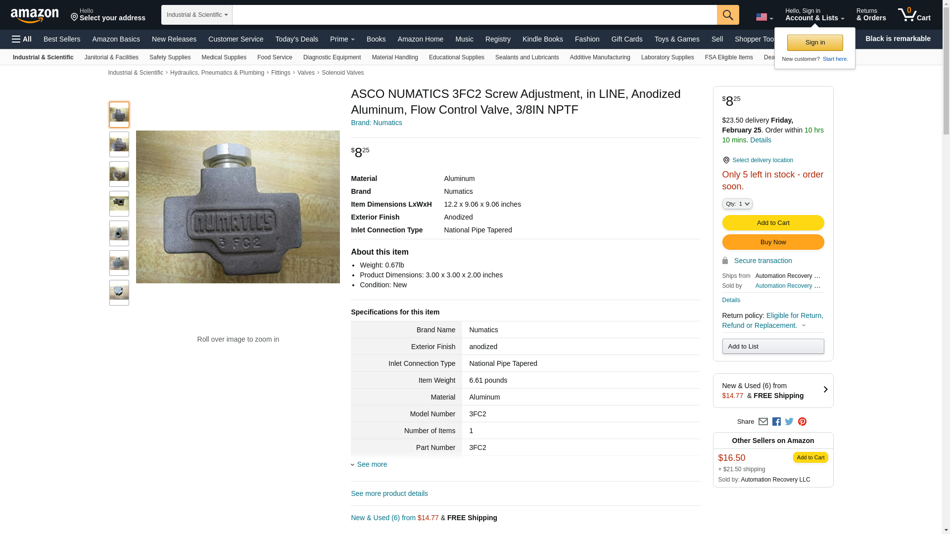Select Safety Supplies category tab
The width and height of the screenshot is (950, 534).
(170, 57)
